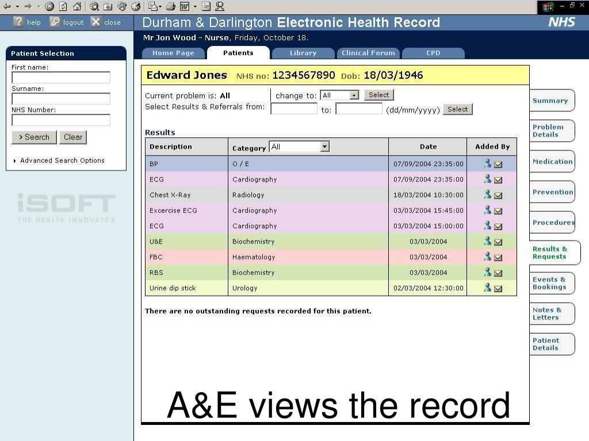Screen dimensions: 589x441
Task: Open the 'change to' problem dropdown
Action: [339, 95]
